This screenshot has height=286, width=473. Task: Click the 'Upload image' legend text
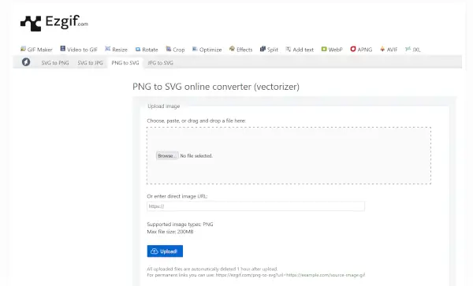(164, 106)
